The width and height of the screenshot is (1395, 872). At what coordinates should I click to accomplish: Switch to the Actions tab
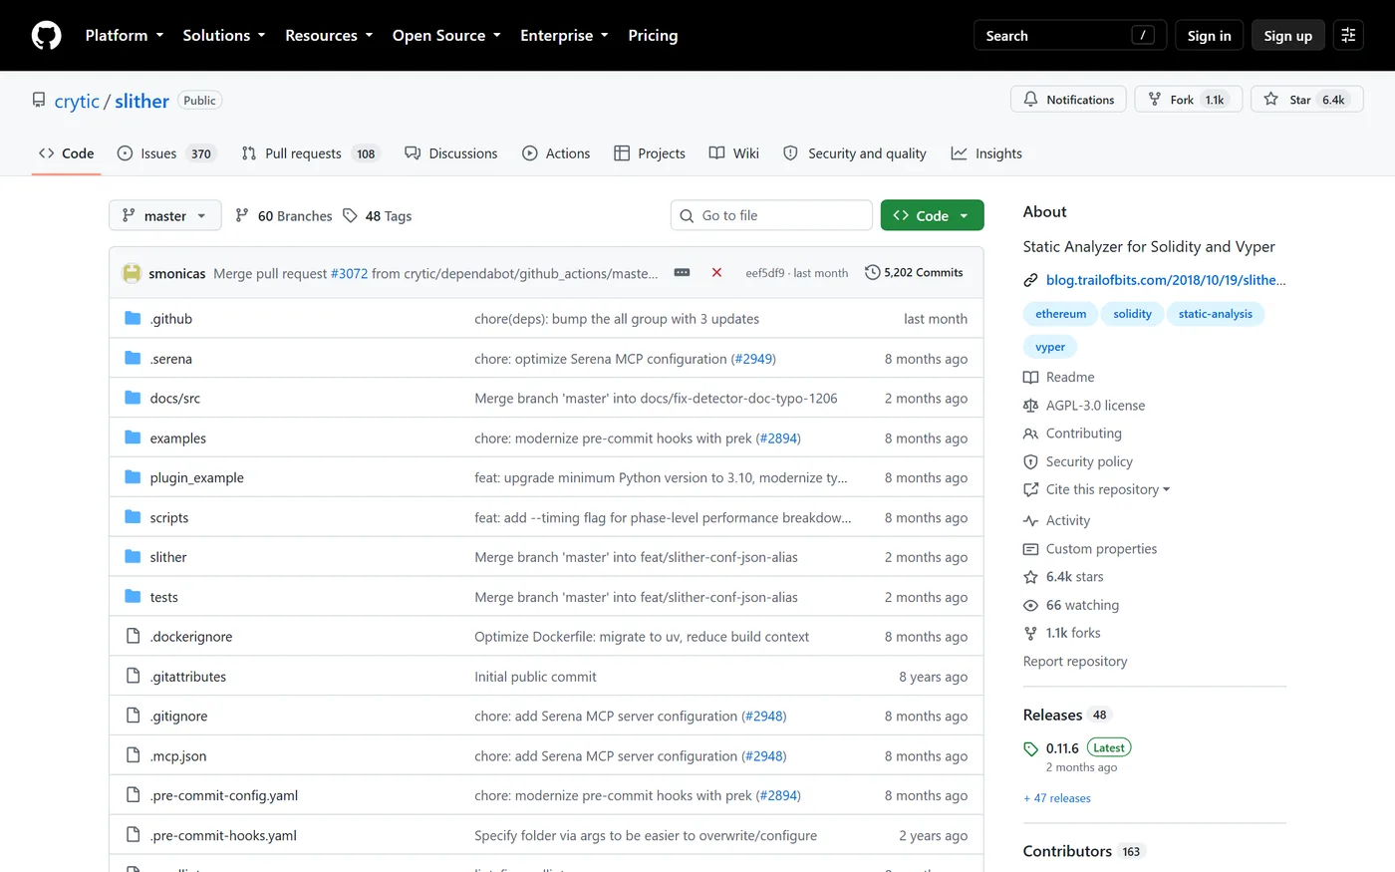tap(556, 153)
